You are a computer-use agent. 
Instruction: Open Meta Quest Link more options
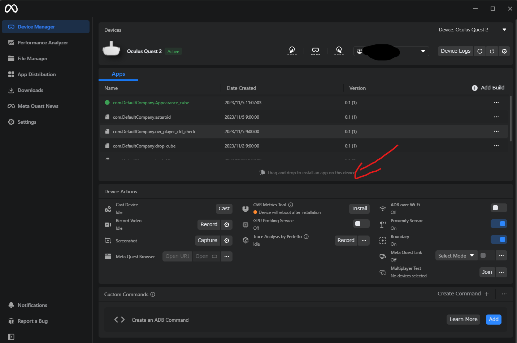[x=501, y=255]
